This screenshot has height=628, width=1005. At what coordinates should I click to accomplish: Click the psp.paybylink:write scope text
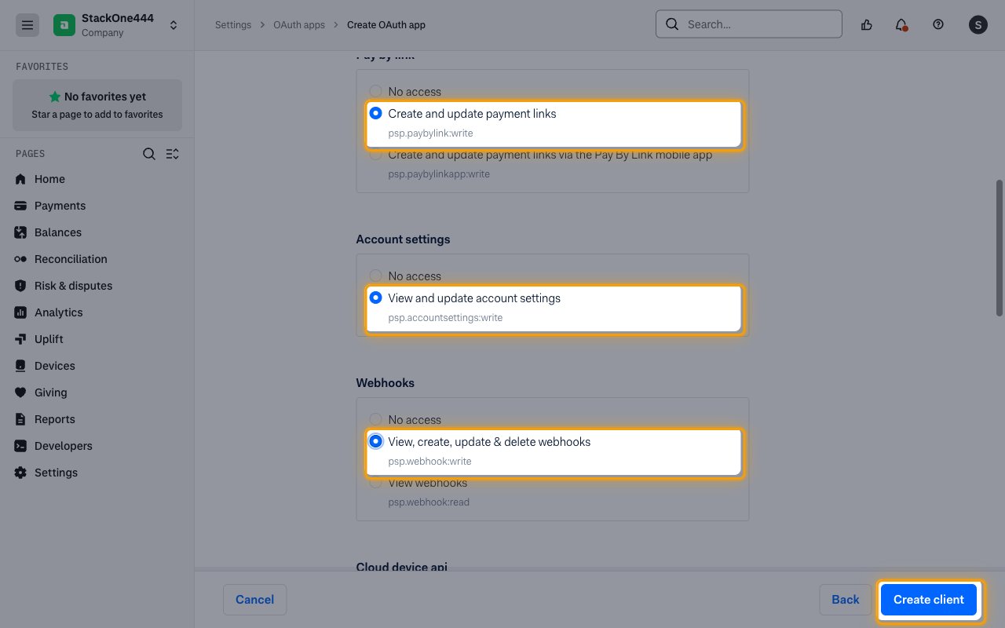point(430,133)
